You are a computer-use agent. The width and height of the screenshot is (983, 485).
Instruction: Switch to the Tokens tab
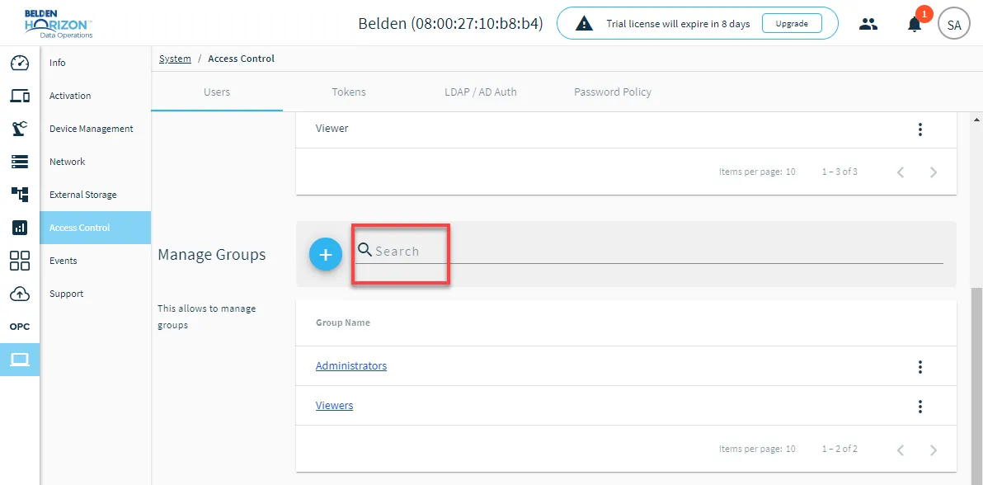point(349,92)
